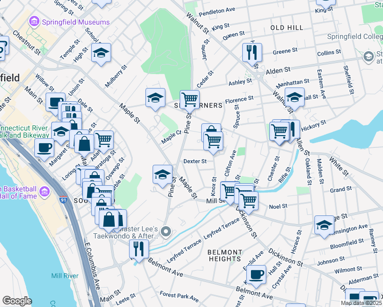Viewport: 383px width, 307px height.
Task: Open the restaurant marker on Belmont Ave
Action: [139, 249]
